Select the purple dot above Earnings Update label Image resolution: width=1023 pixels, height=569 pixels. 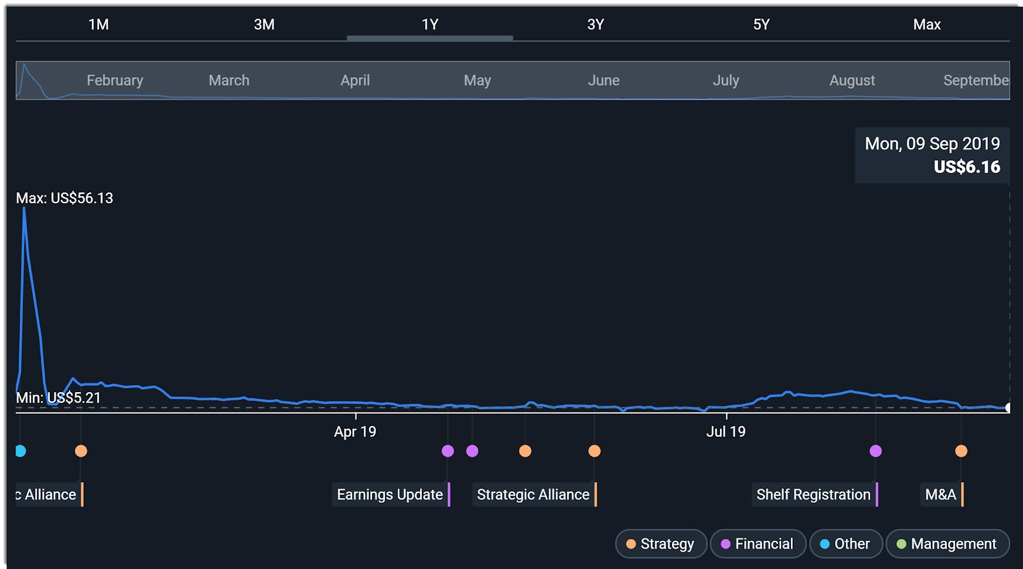click(x=448, y=451)
